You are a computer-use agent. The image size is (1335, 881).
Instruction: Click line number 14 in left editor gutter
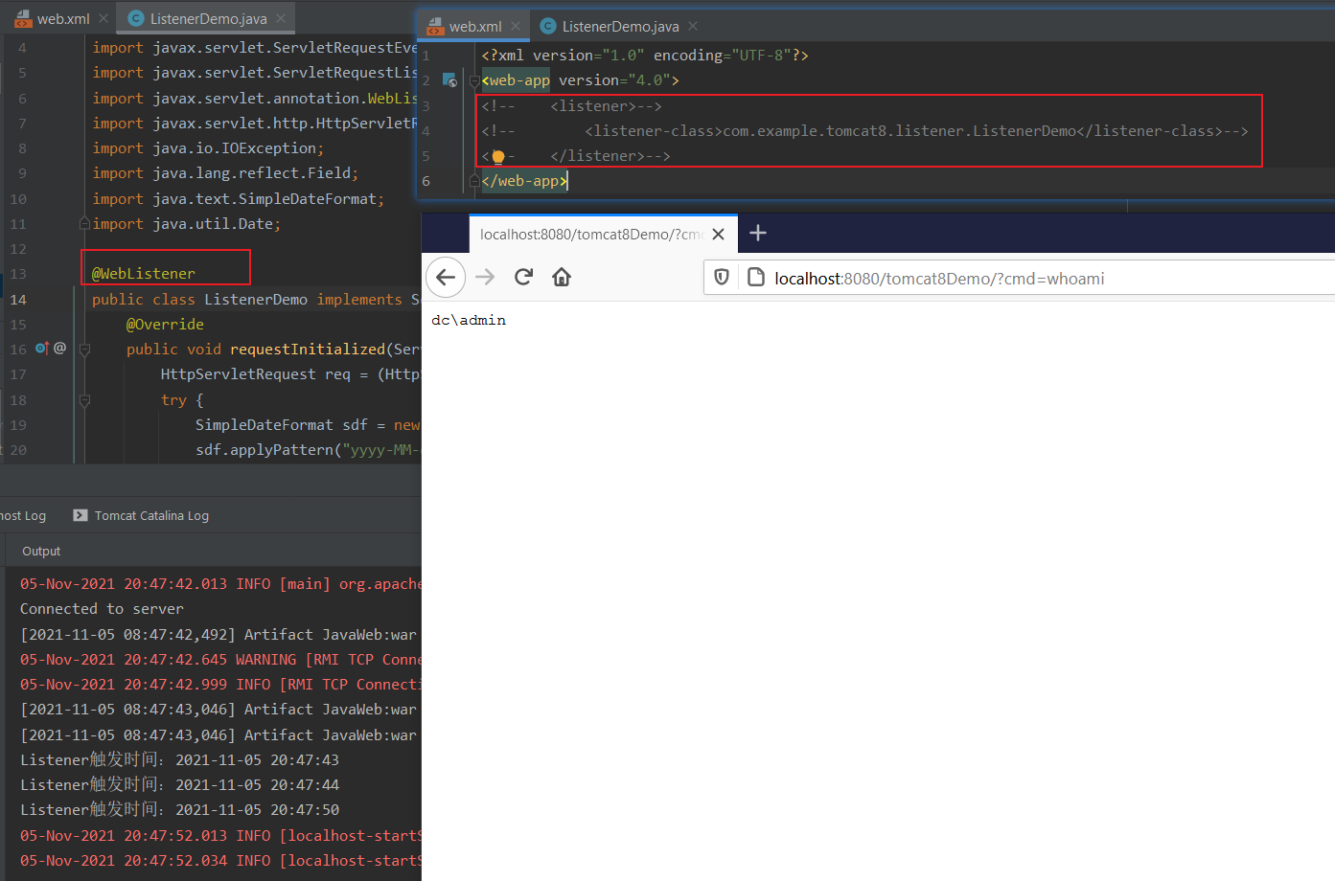[18, 300]
